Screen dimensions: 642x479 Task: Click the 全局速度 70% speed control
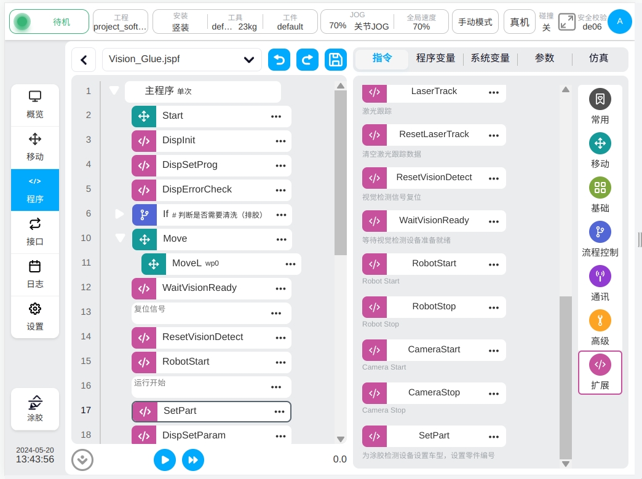click(x=421, y=22)
